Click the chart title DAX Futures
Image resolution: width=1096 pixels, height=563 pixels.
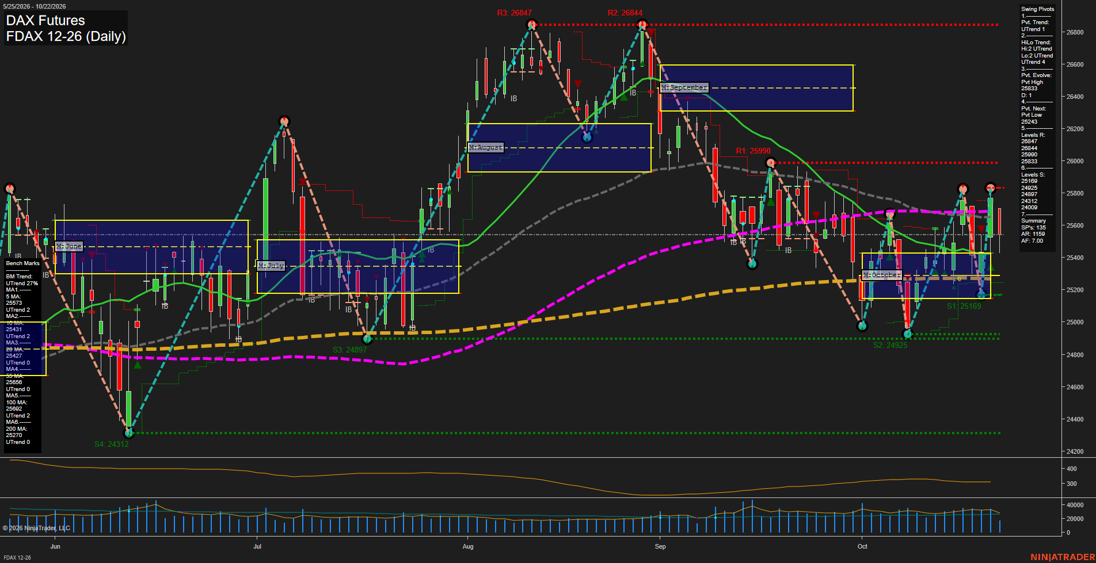point(45,21)
